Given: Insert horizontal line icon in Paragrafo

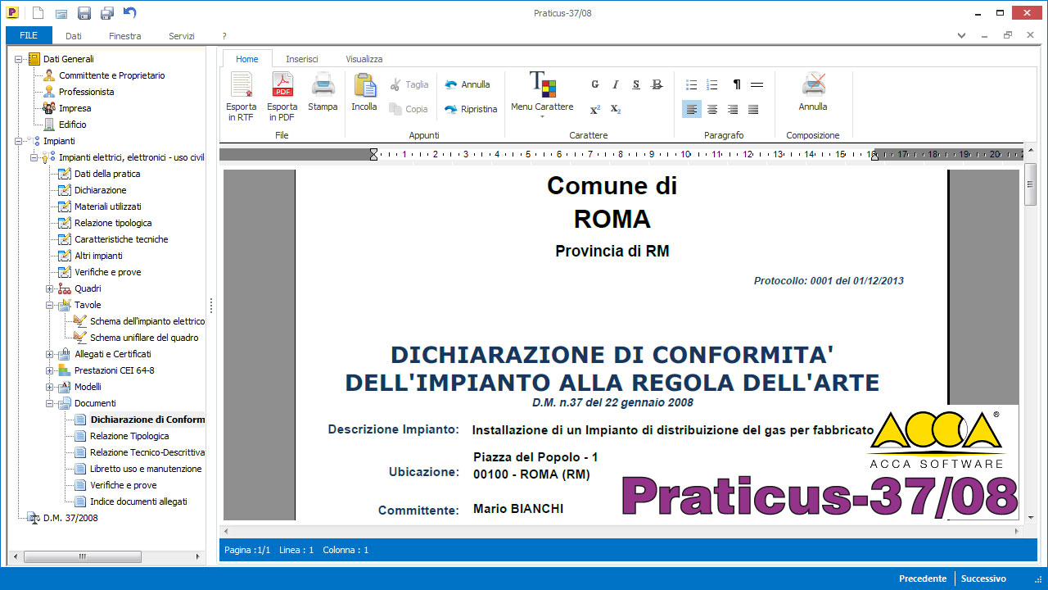Looking at the screenshot, I should click(757, 84).
